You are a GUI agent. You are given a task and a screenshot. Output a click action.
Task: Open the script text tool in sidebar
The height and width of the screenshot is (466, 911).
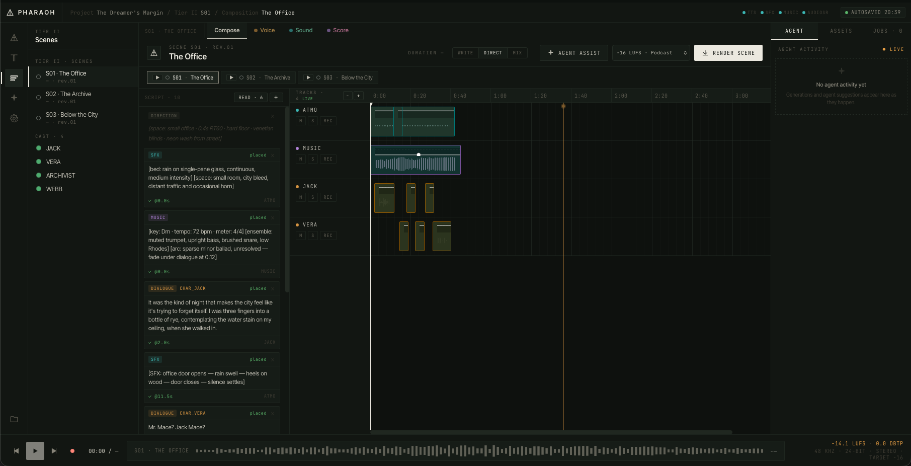tap(14, 58)
